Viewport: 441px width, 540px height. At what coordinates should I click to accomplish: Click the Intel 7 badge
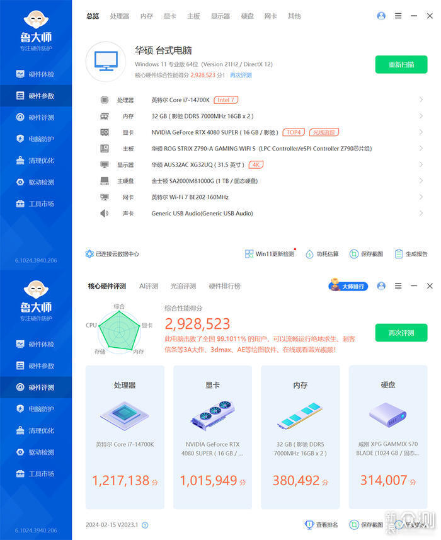(x=226, y=100)
